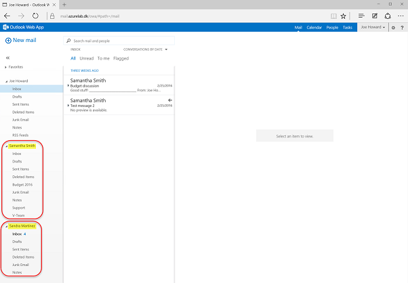Open Reading view book icon
Viewport: 408px width, 283px height.
click(x=333, y=16)
